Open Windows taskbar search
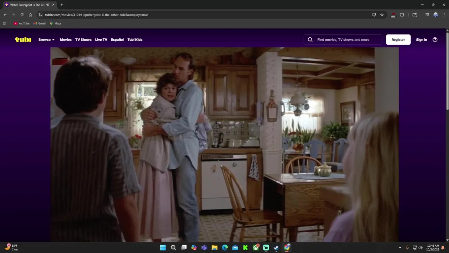This screenshot has height=253, width=449. pos(173,248)
